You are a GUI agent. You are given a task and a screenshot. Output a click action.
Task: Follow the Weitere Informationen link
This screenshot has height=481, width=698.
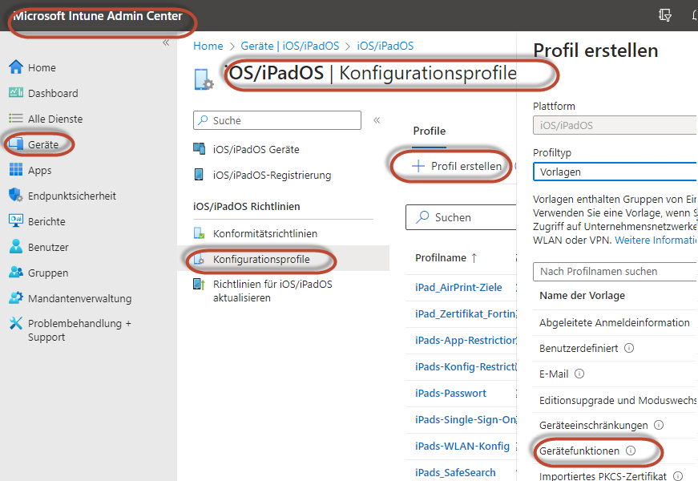click(656, 240)
